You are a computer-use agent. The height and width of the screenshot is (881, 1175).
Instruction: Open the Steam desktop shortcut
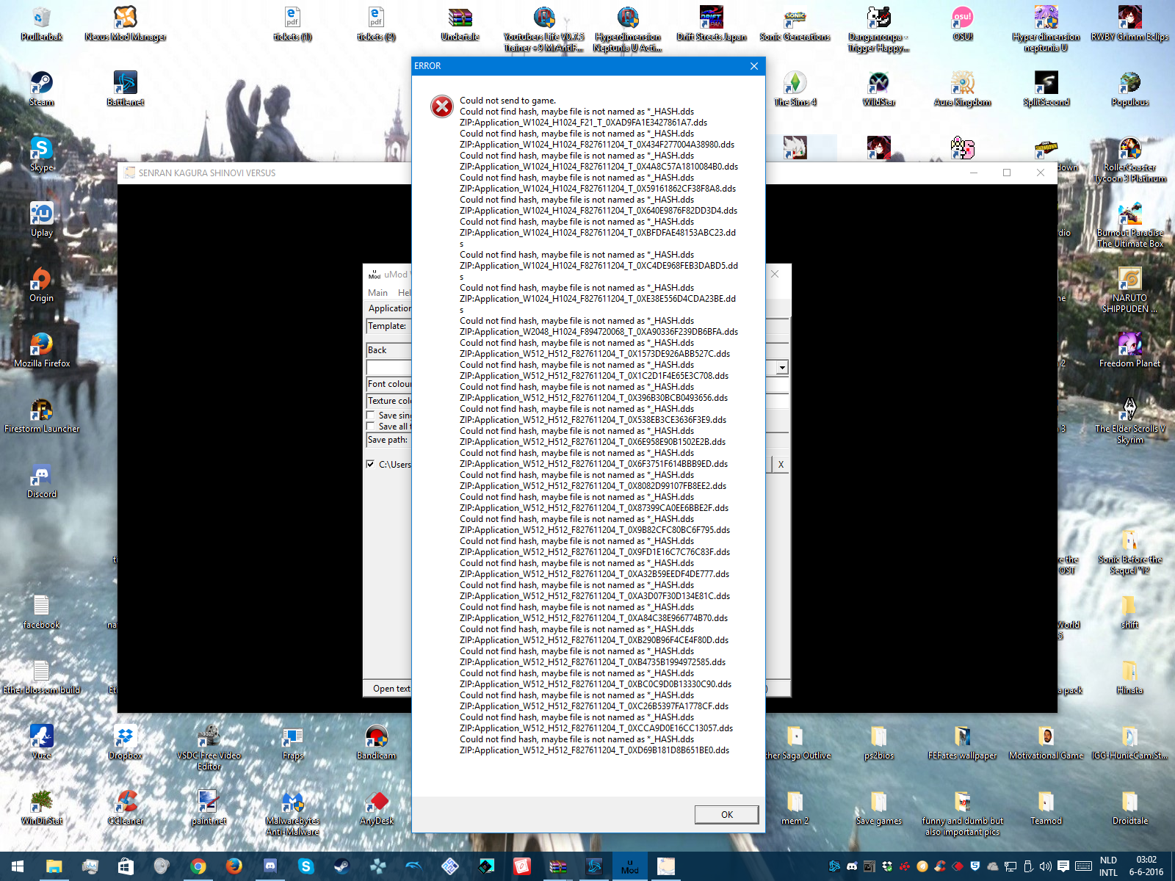(x=41, y=84)
